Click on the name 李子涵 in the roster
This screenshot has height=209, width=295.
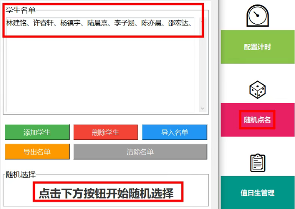[x=124, y=23]
